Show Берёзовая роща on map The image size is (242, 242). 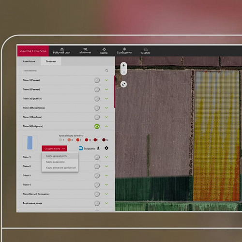point(97,203)
